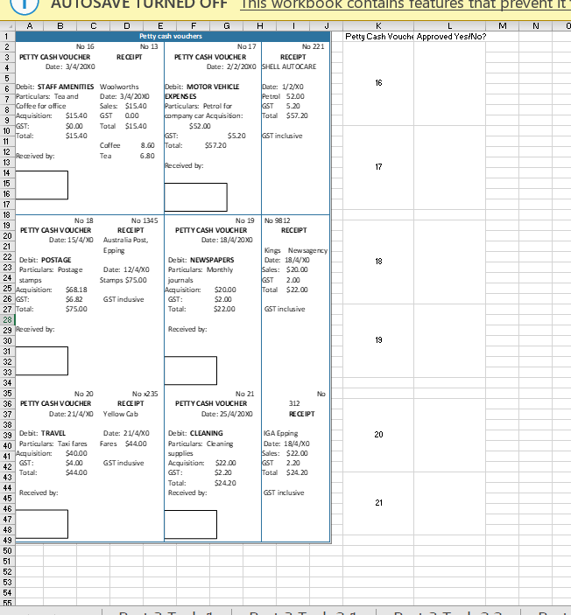Image resolution: width=571 pixels, height=615 pixels.
Task: Click 'Debit: TRAVEL' text
Action: tap(42, 433)
